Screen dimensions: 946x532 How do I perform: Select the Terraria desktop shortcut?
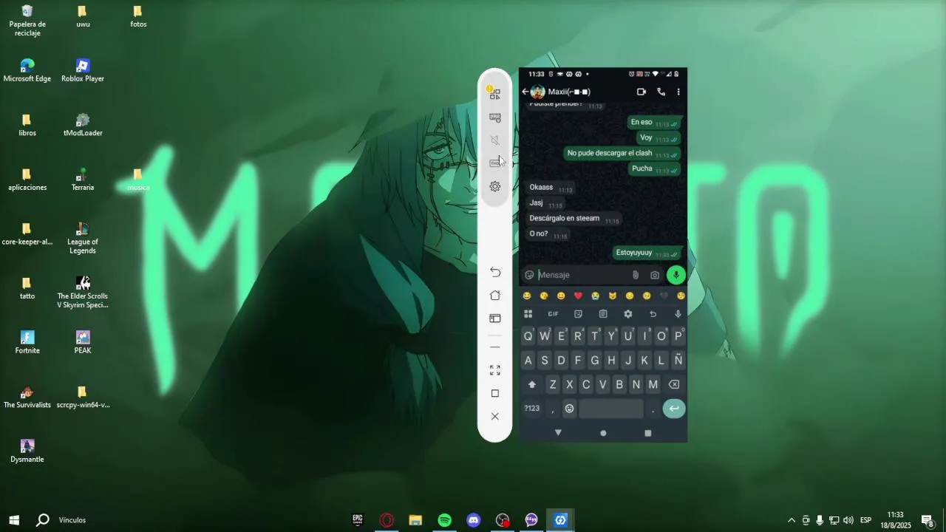[x=83, y=179]
